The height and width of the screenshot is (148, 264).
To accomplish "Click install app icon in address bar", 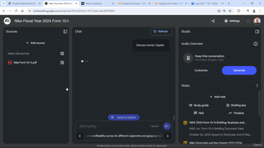I will pyautogui.click(x=219, y=11).
